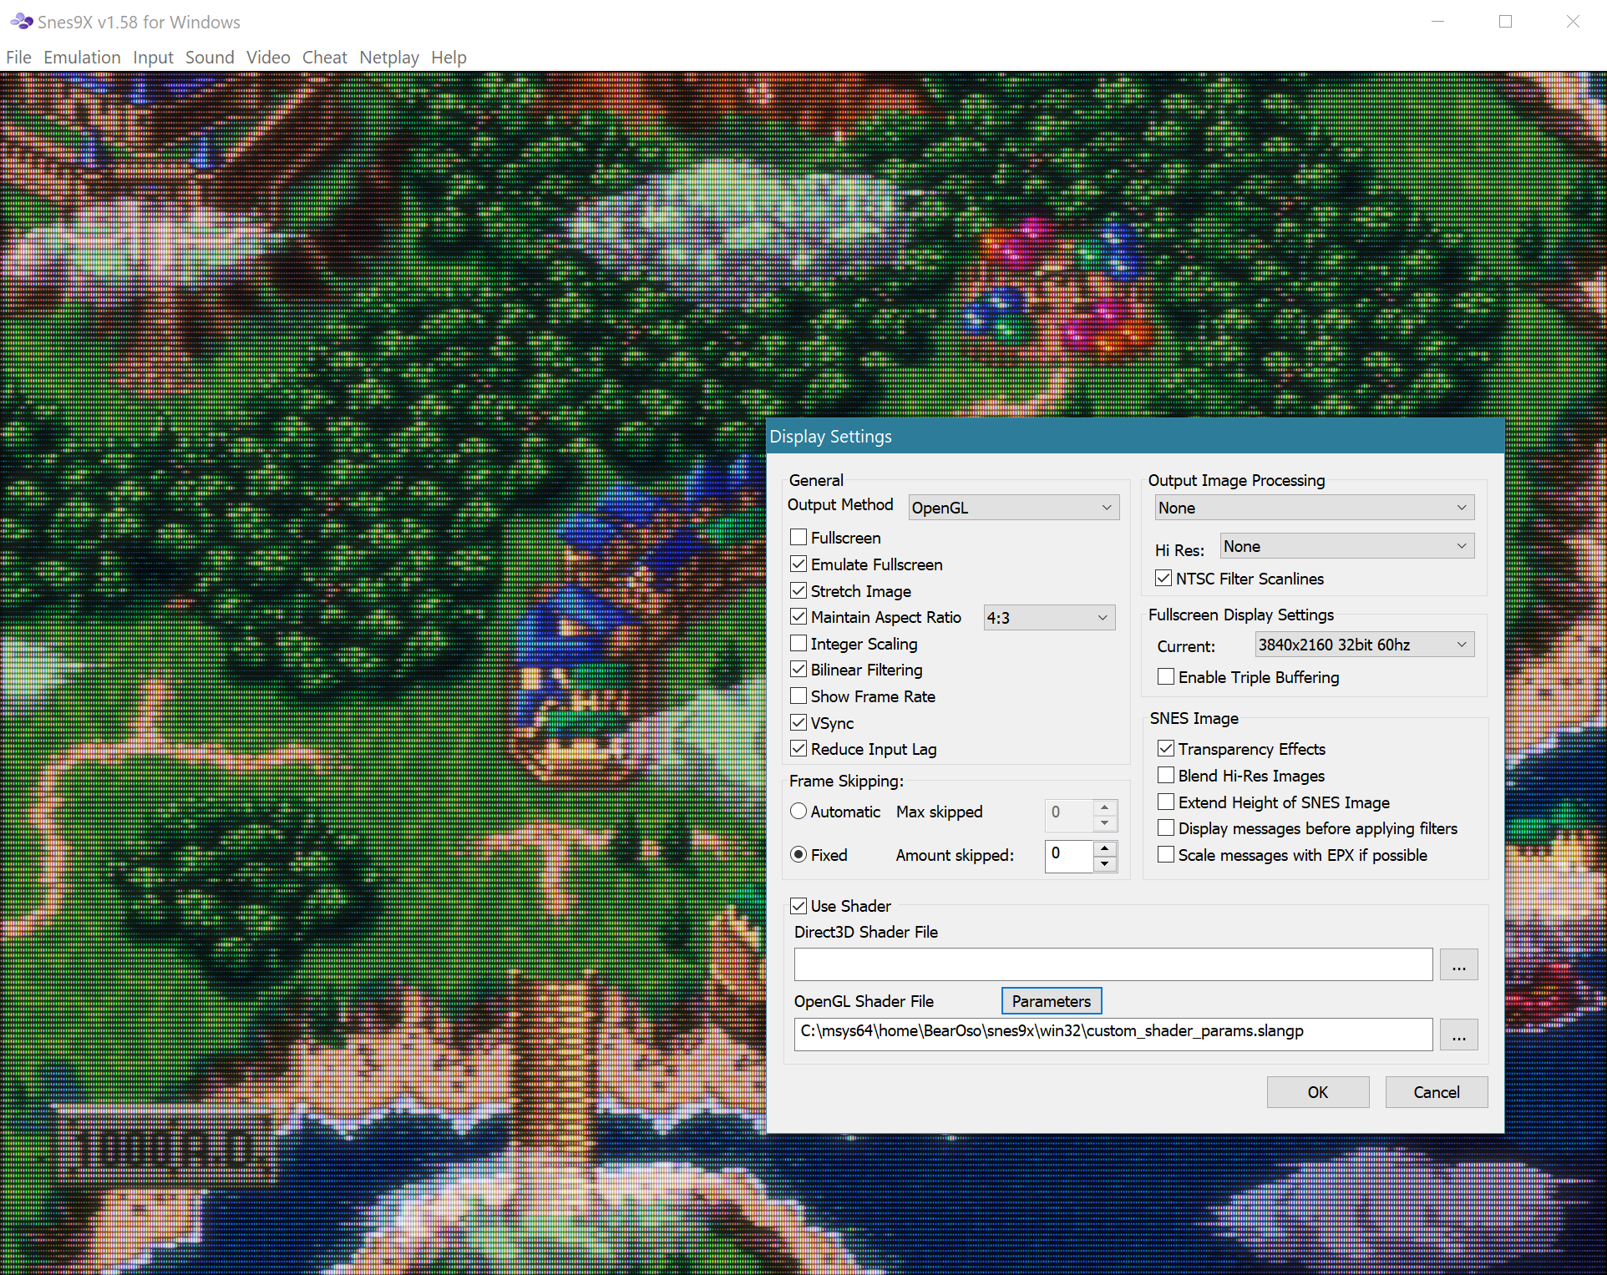Check Show Frame Rate option
This screenshot has width=1607, height=1275.
(798, 696)
